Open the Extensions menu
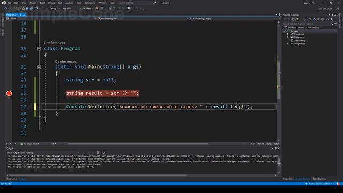Screen dimensions: 343x193 (x=90, y=3)
